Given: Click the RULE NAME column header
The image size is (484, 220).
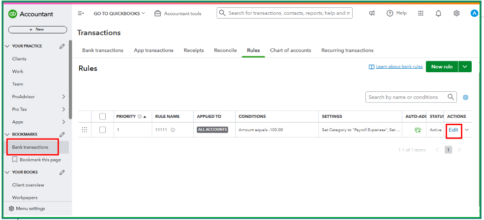Looking at the screenshot, I should tap(167, 116).
